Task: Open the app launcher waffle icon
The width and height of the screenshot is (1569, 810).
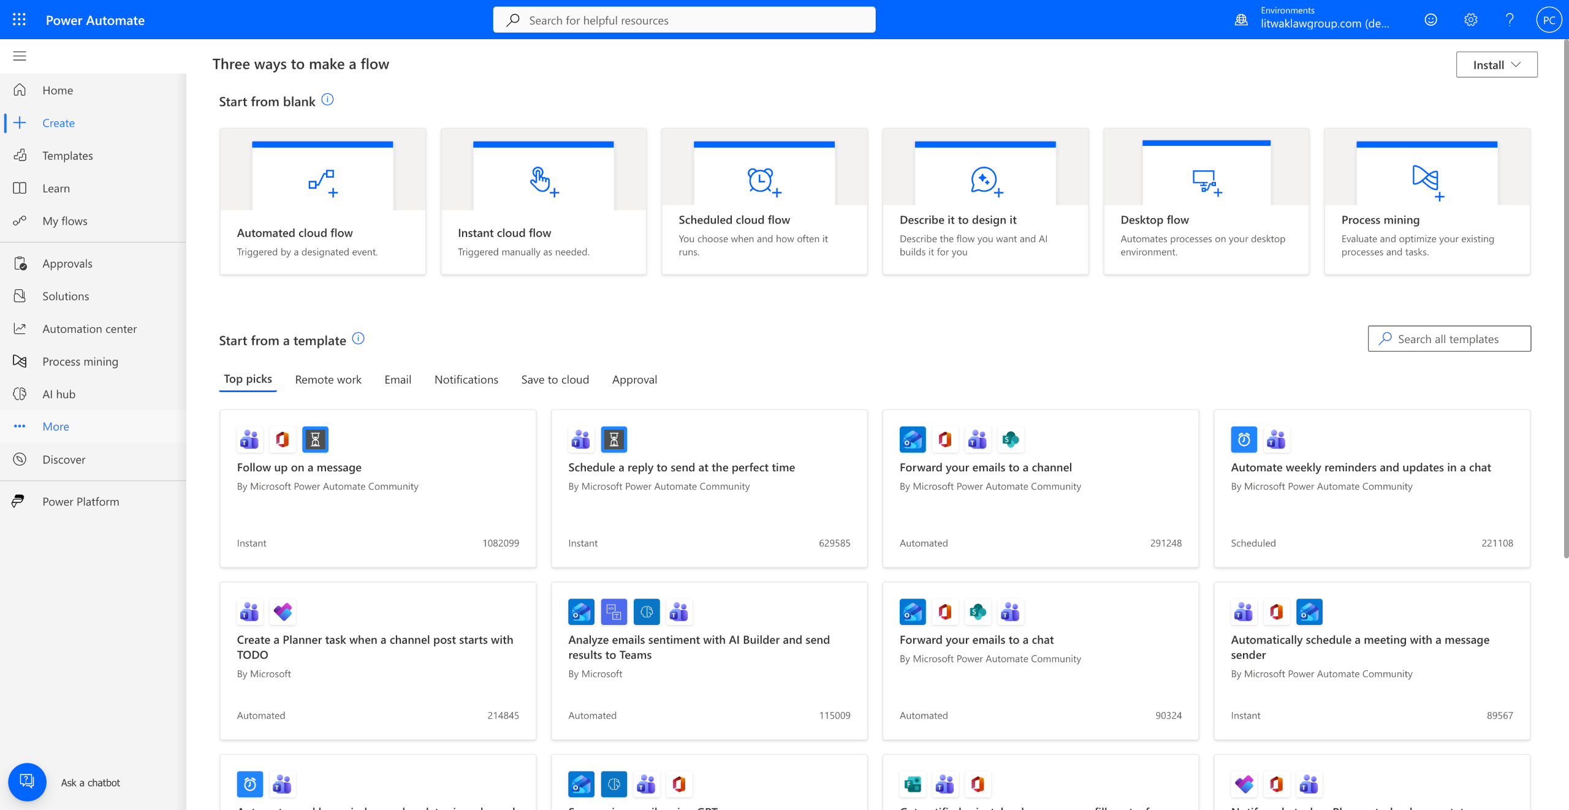Action: tap(19, 20)
